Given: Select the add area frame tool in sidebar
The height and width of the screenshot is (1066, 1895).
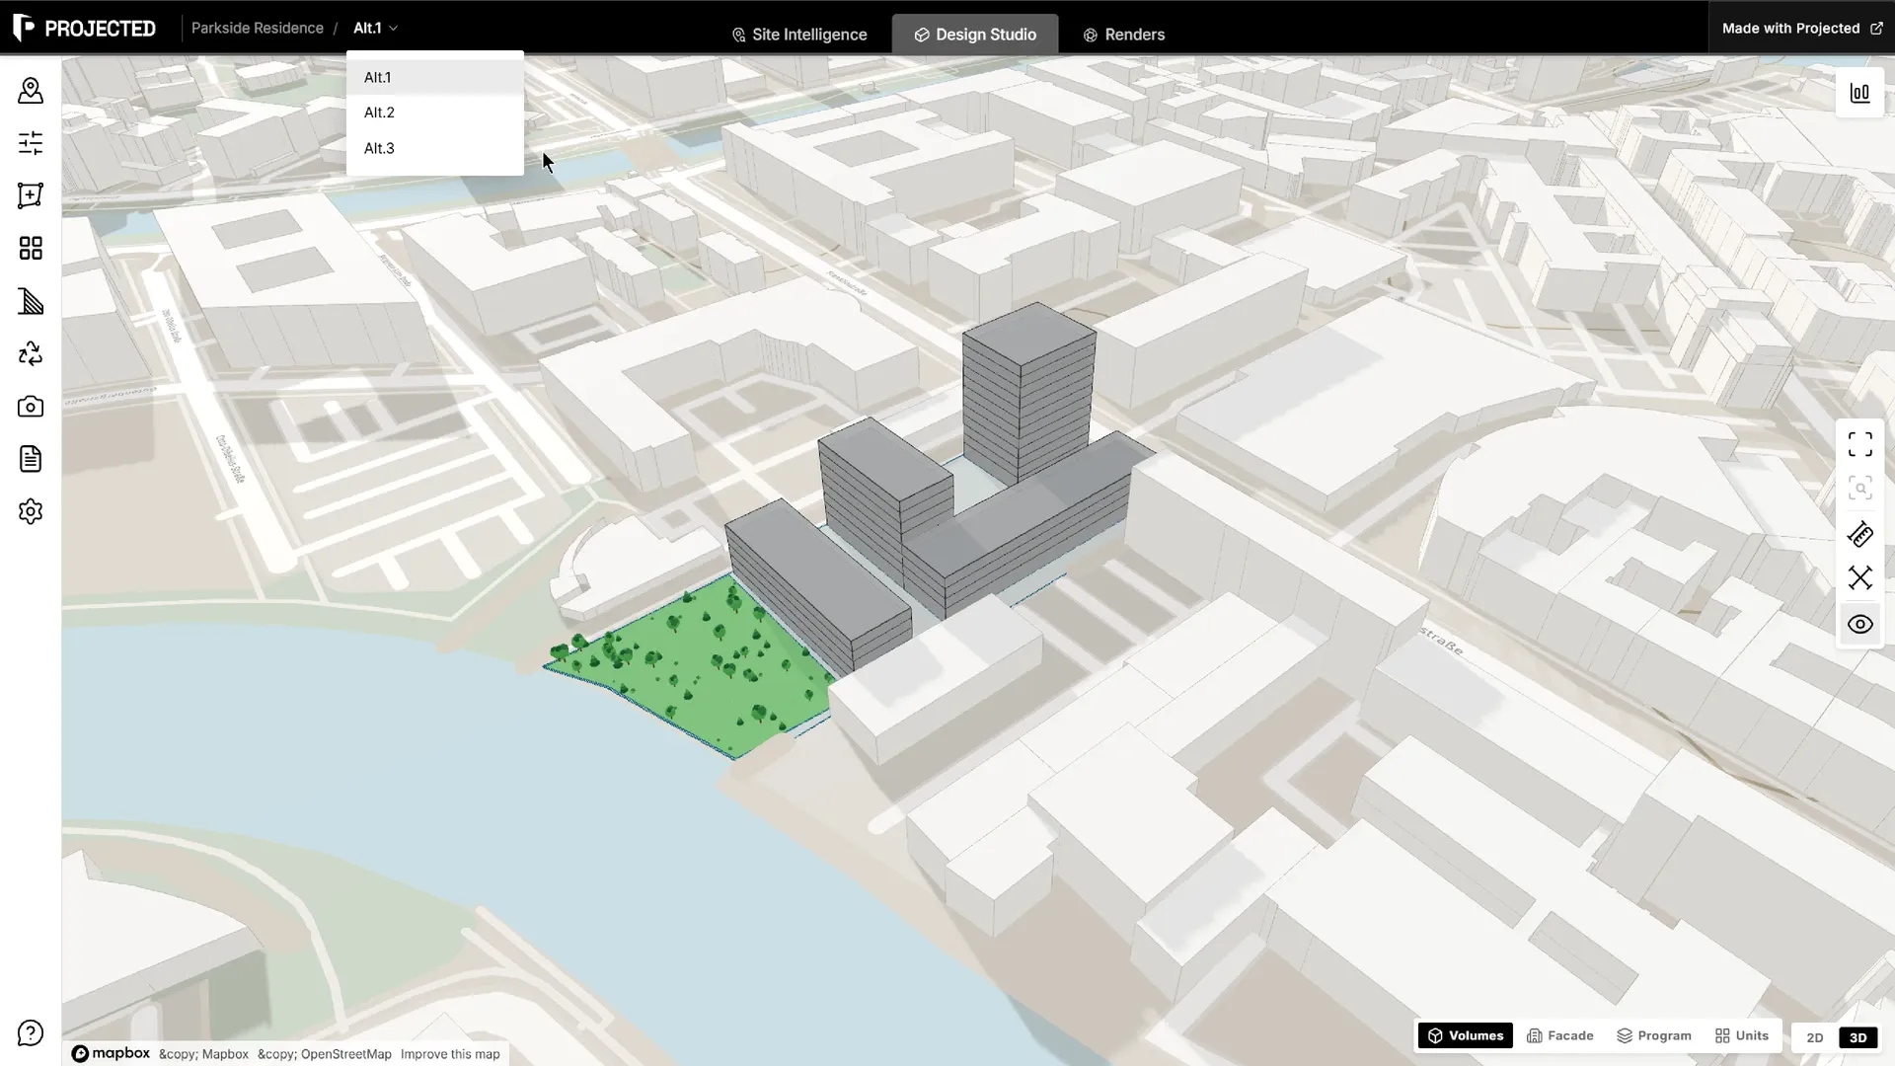Looking at the screenshot, I should (x=31, y=195).
